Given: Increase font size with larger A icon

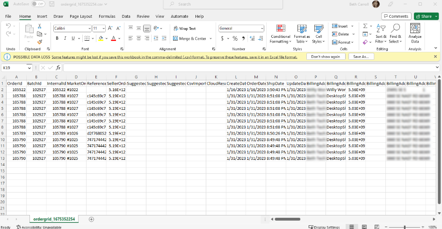Looking at the screenshot, I should click(x=110, y=28).
